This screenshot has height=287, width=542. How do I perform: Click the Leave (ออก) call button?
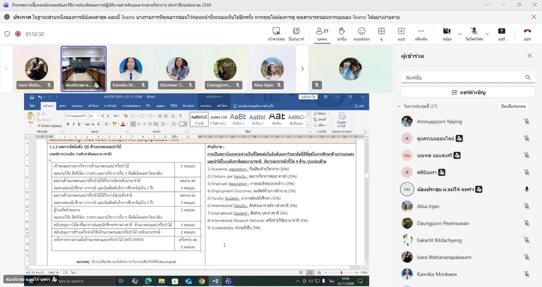pyautogui.click(x=527, y=34)
